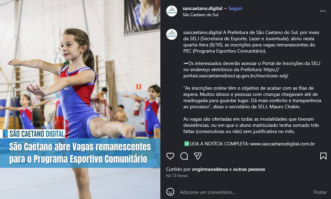Image resolution: width=331 pixels, height=199 pixels.
Task: Open the three-dot more options menu
Action: pos(322,11)
